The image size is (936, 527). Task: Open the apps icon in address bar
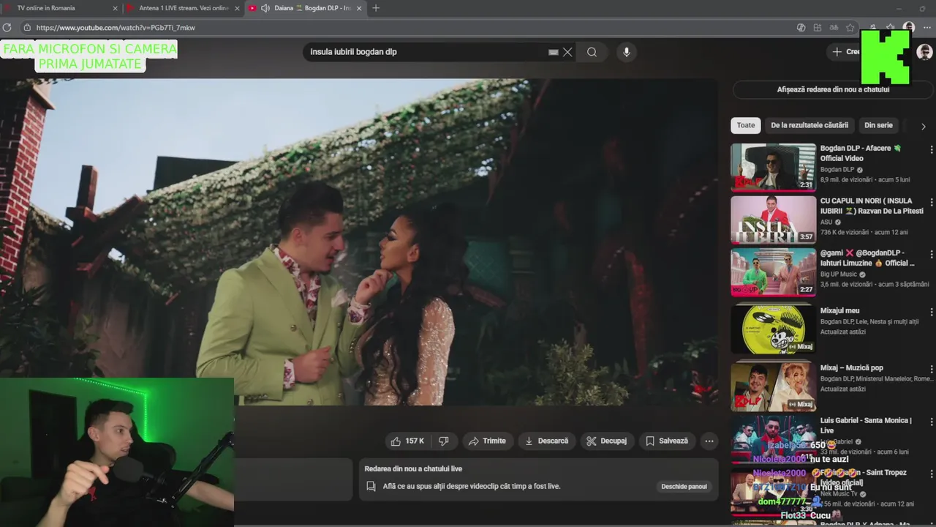(818, 28)
